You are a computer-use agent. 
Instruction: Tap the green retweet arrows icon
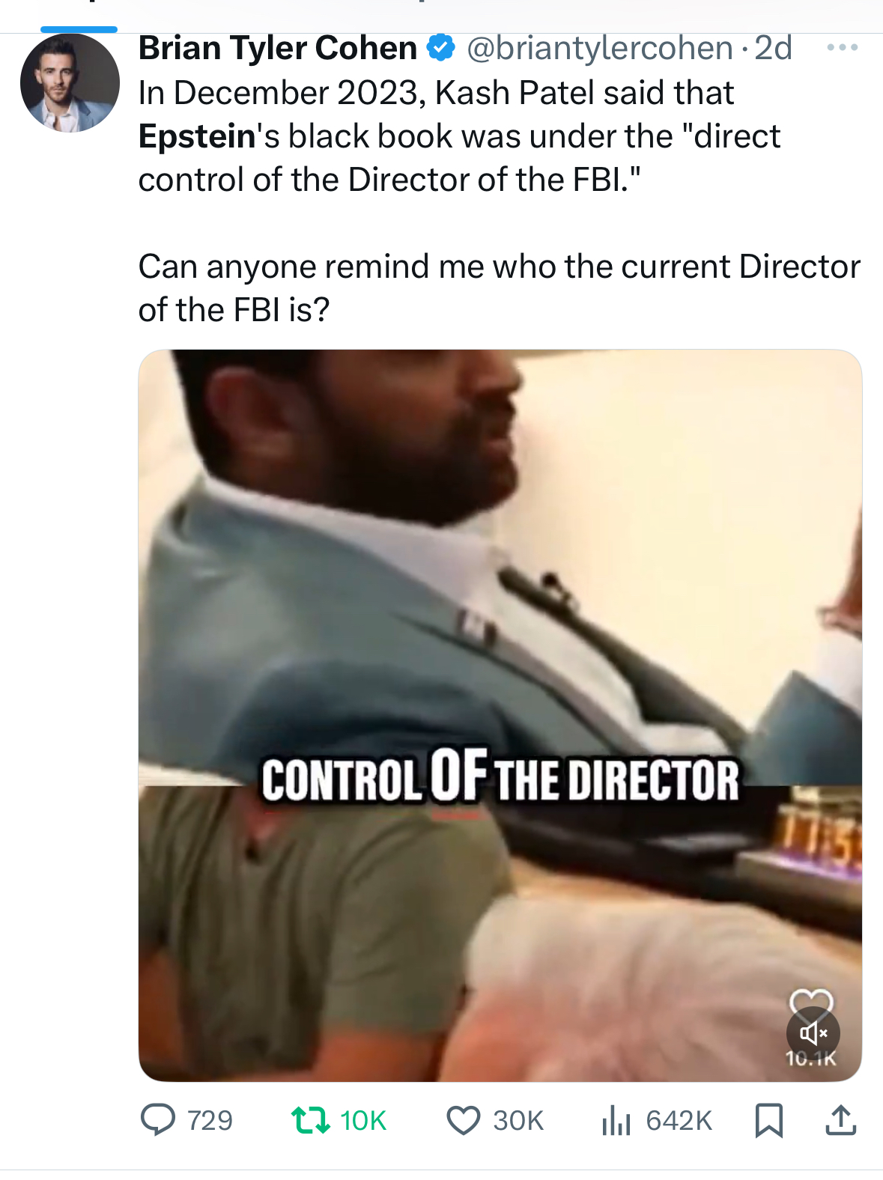point(310,1120)
